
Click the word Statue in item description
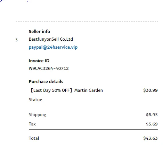35,100
